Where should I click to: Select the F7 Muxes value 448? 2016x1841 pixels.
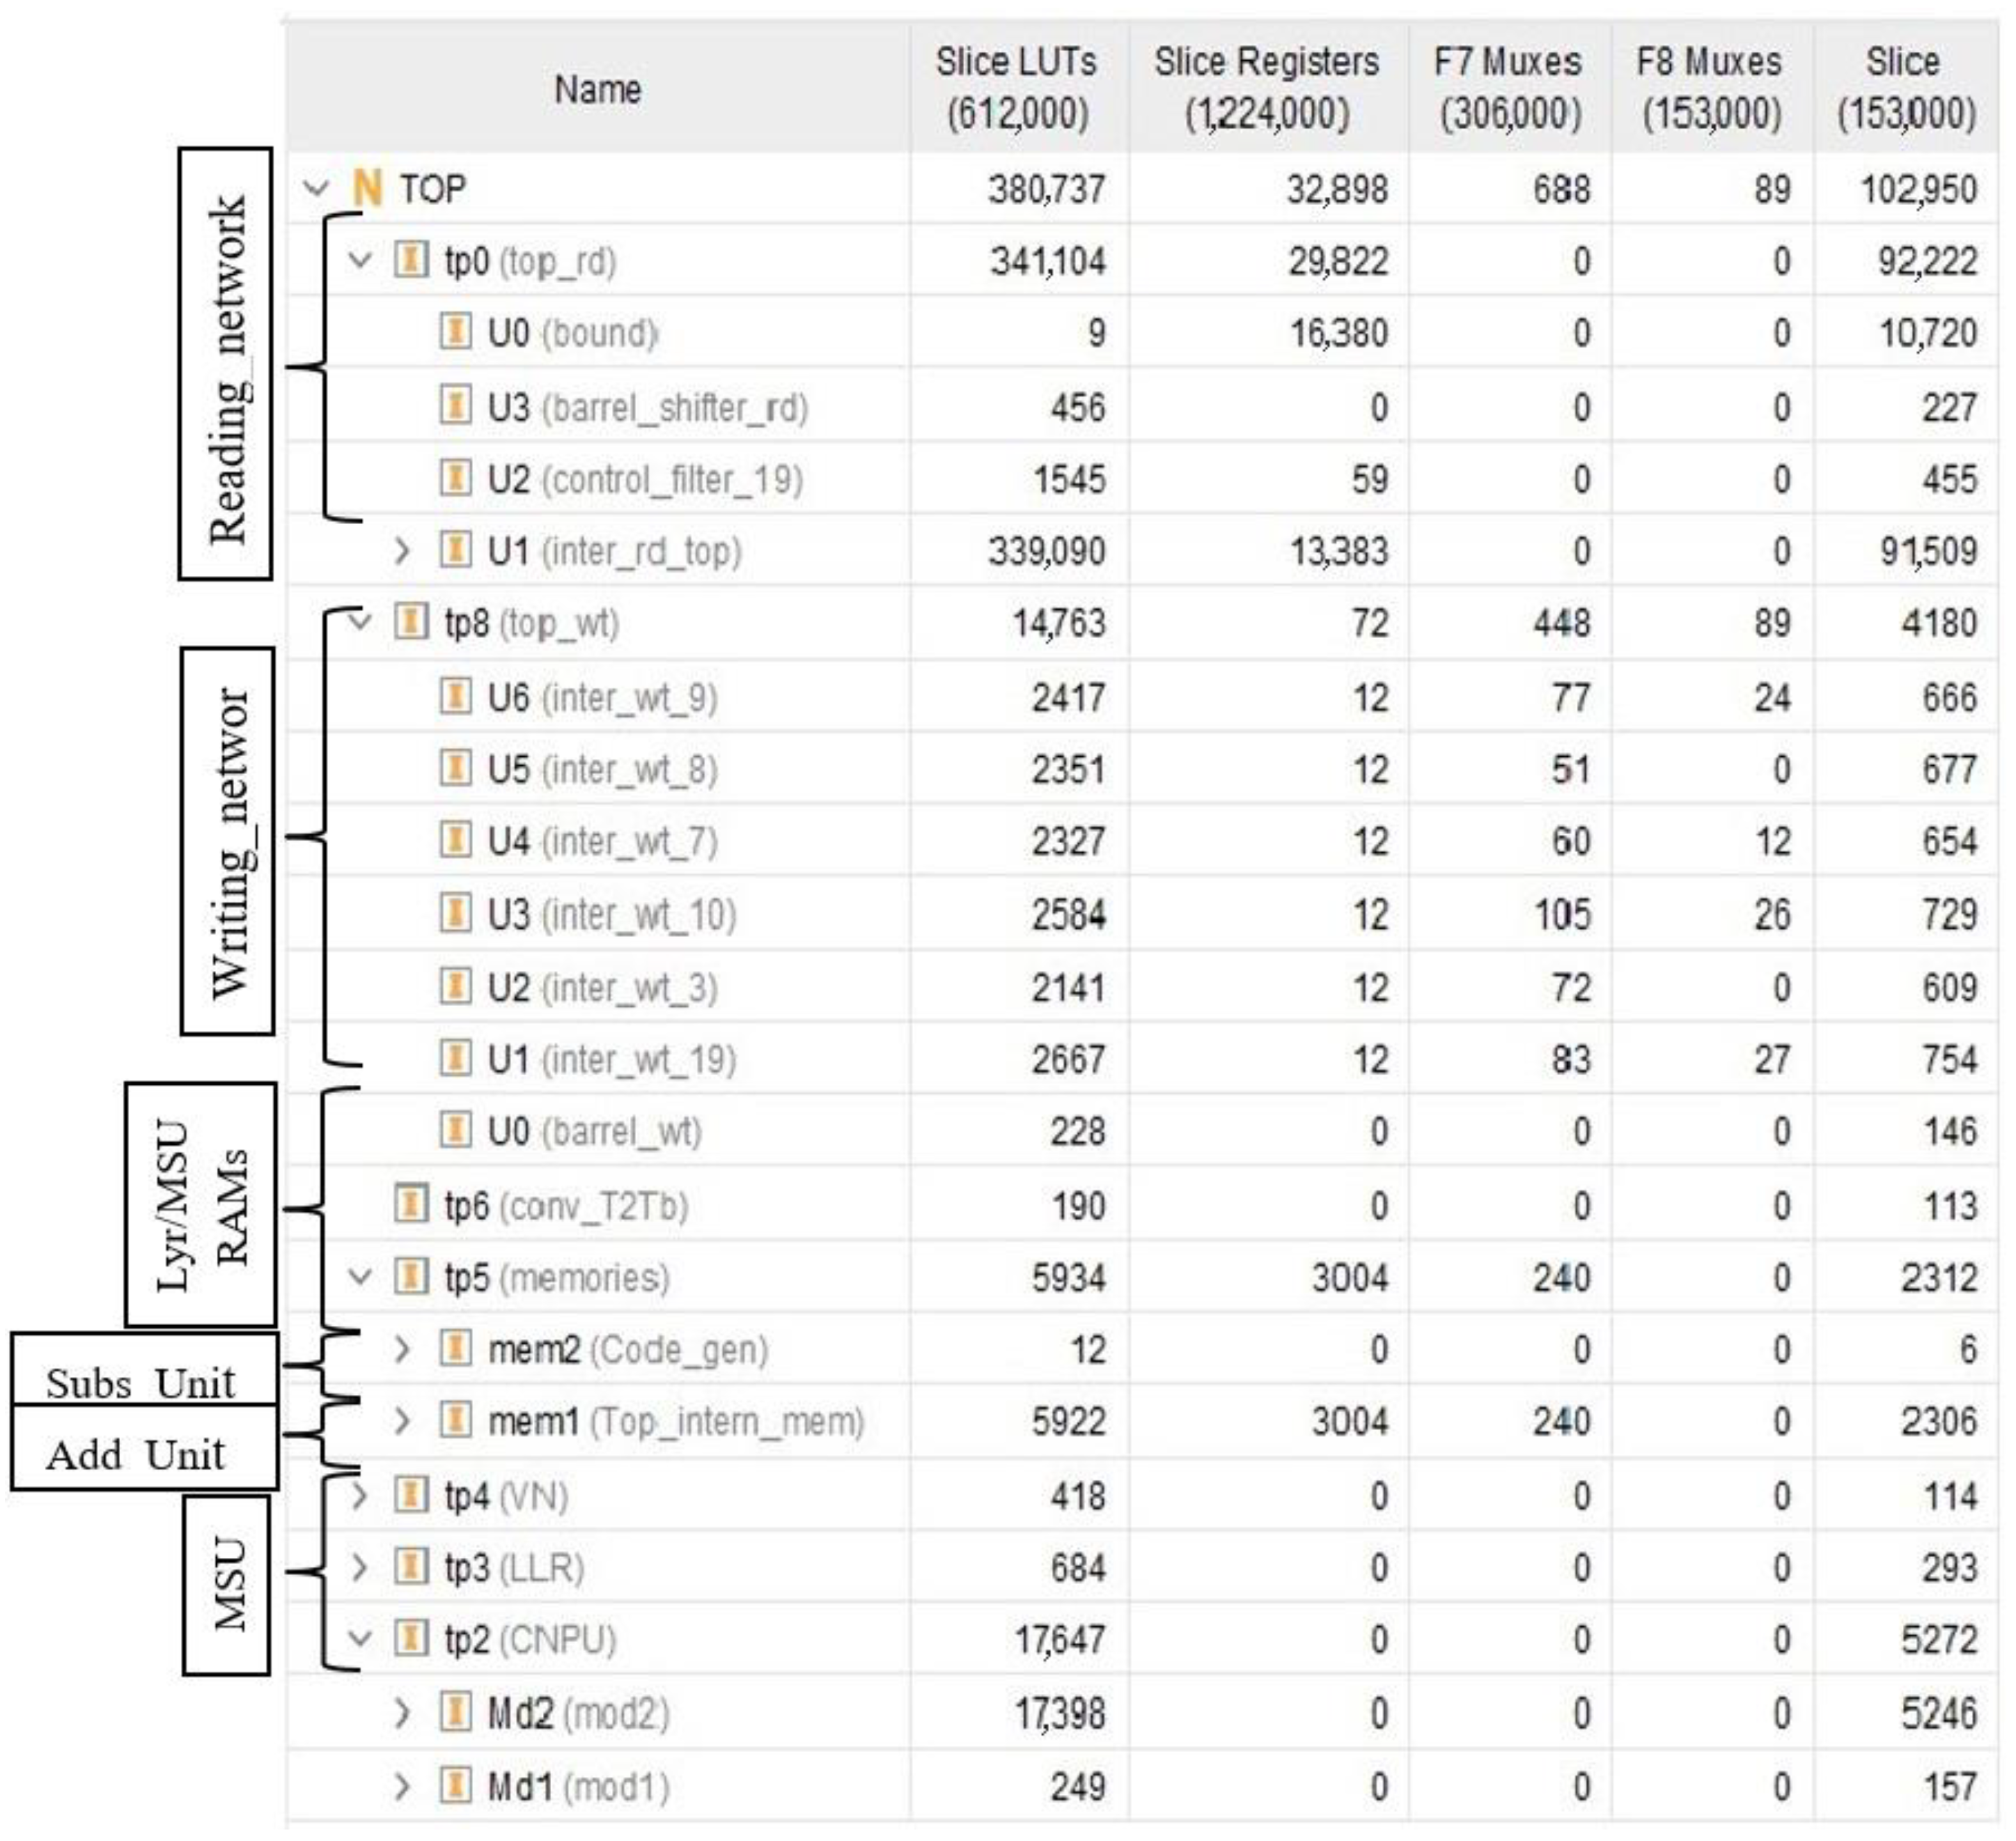(x=1561, y=623)
